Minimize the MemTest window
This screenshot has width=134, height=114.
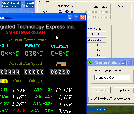[124, 63]
